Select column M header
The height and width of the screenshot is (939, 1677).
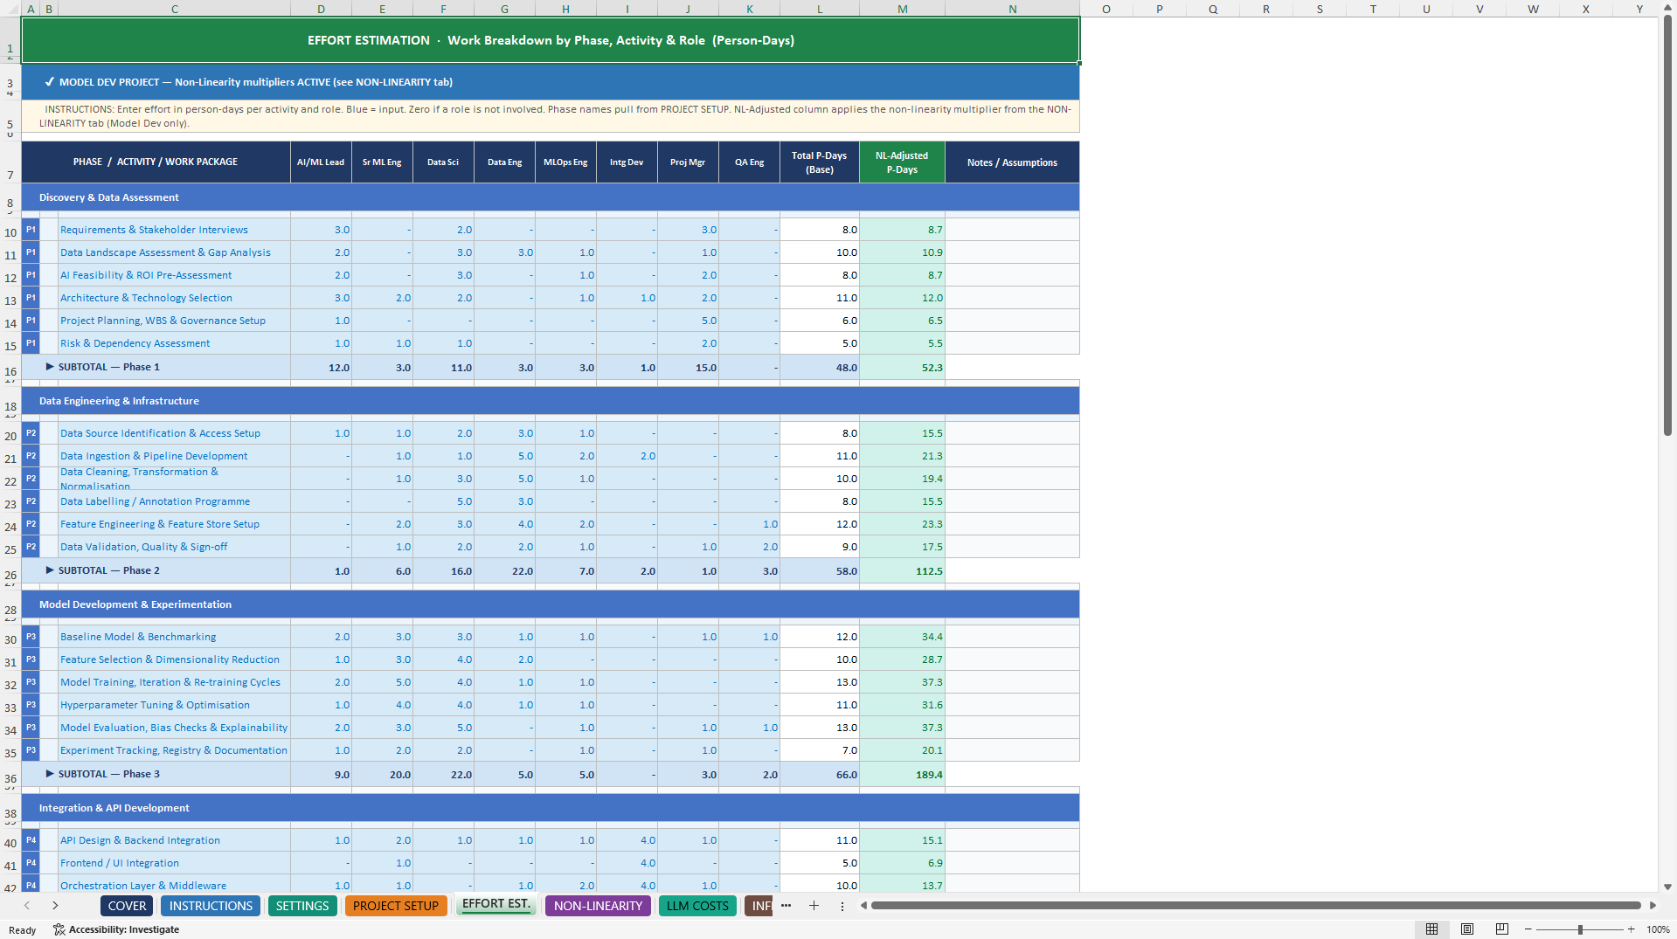(x=902, y=9)
